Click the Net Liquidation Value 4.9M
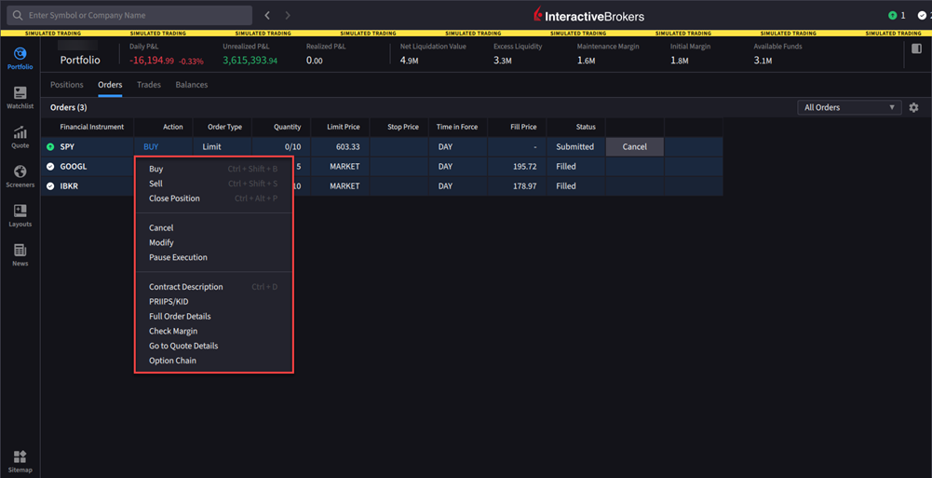932x478 pixels. (x=409, y=61)
